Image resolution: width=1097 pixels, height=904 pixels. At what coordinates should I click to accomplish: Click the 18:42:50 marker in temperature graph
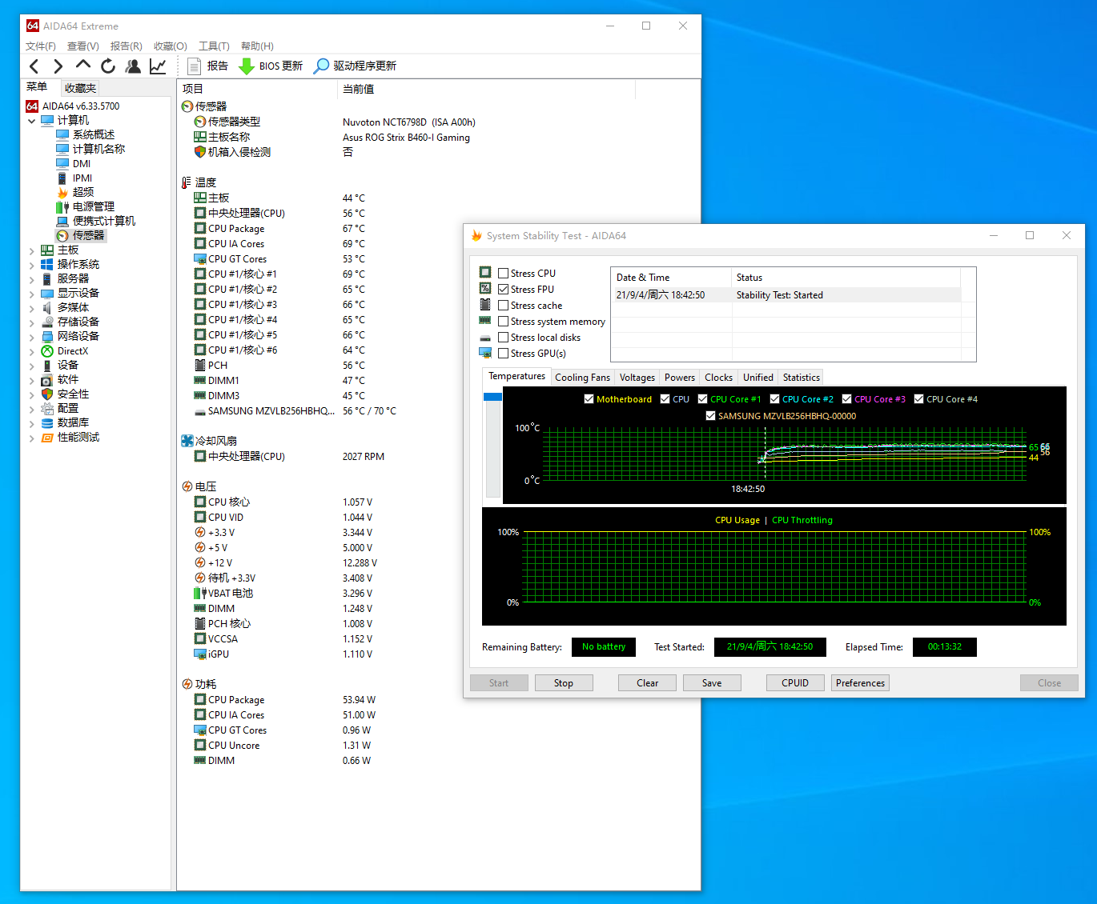click(748, 489)
